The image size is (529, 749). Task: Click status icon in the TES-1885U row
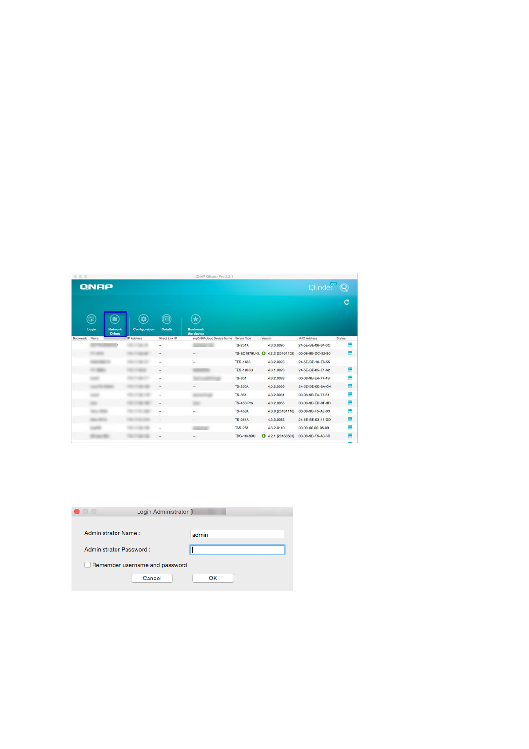(350, 370)
